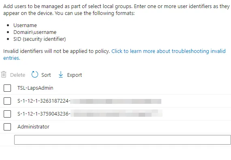Check the Administrator row checkbox

pos(7,127)
